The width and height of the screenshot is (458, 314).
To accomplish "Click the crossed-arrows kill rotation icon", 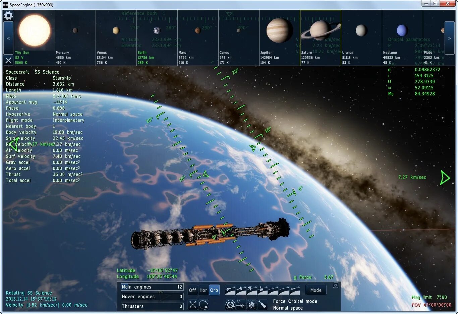I will 193,305.
